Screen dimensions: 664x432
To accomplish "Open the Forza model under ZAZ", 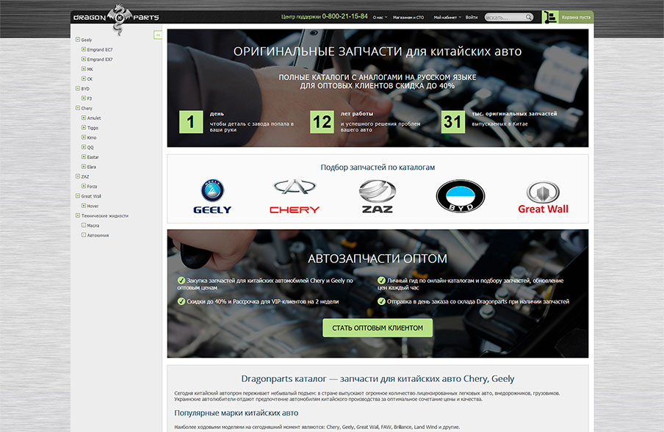I will coord(92,187).
